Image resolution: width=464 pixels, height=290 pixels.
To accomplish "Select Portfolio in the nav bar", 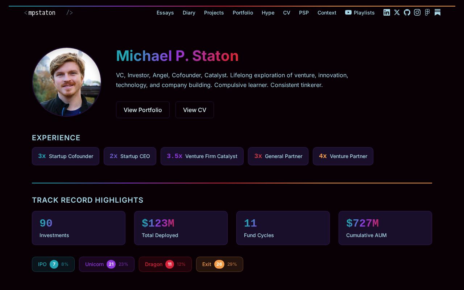I will 243,13.
